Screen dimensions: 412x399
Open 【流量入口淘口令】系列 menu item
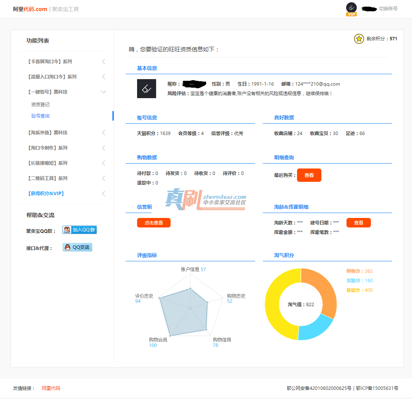point(52,77)
